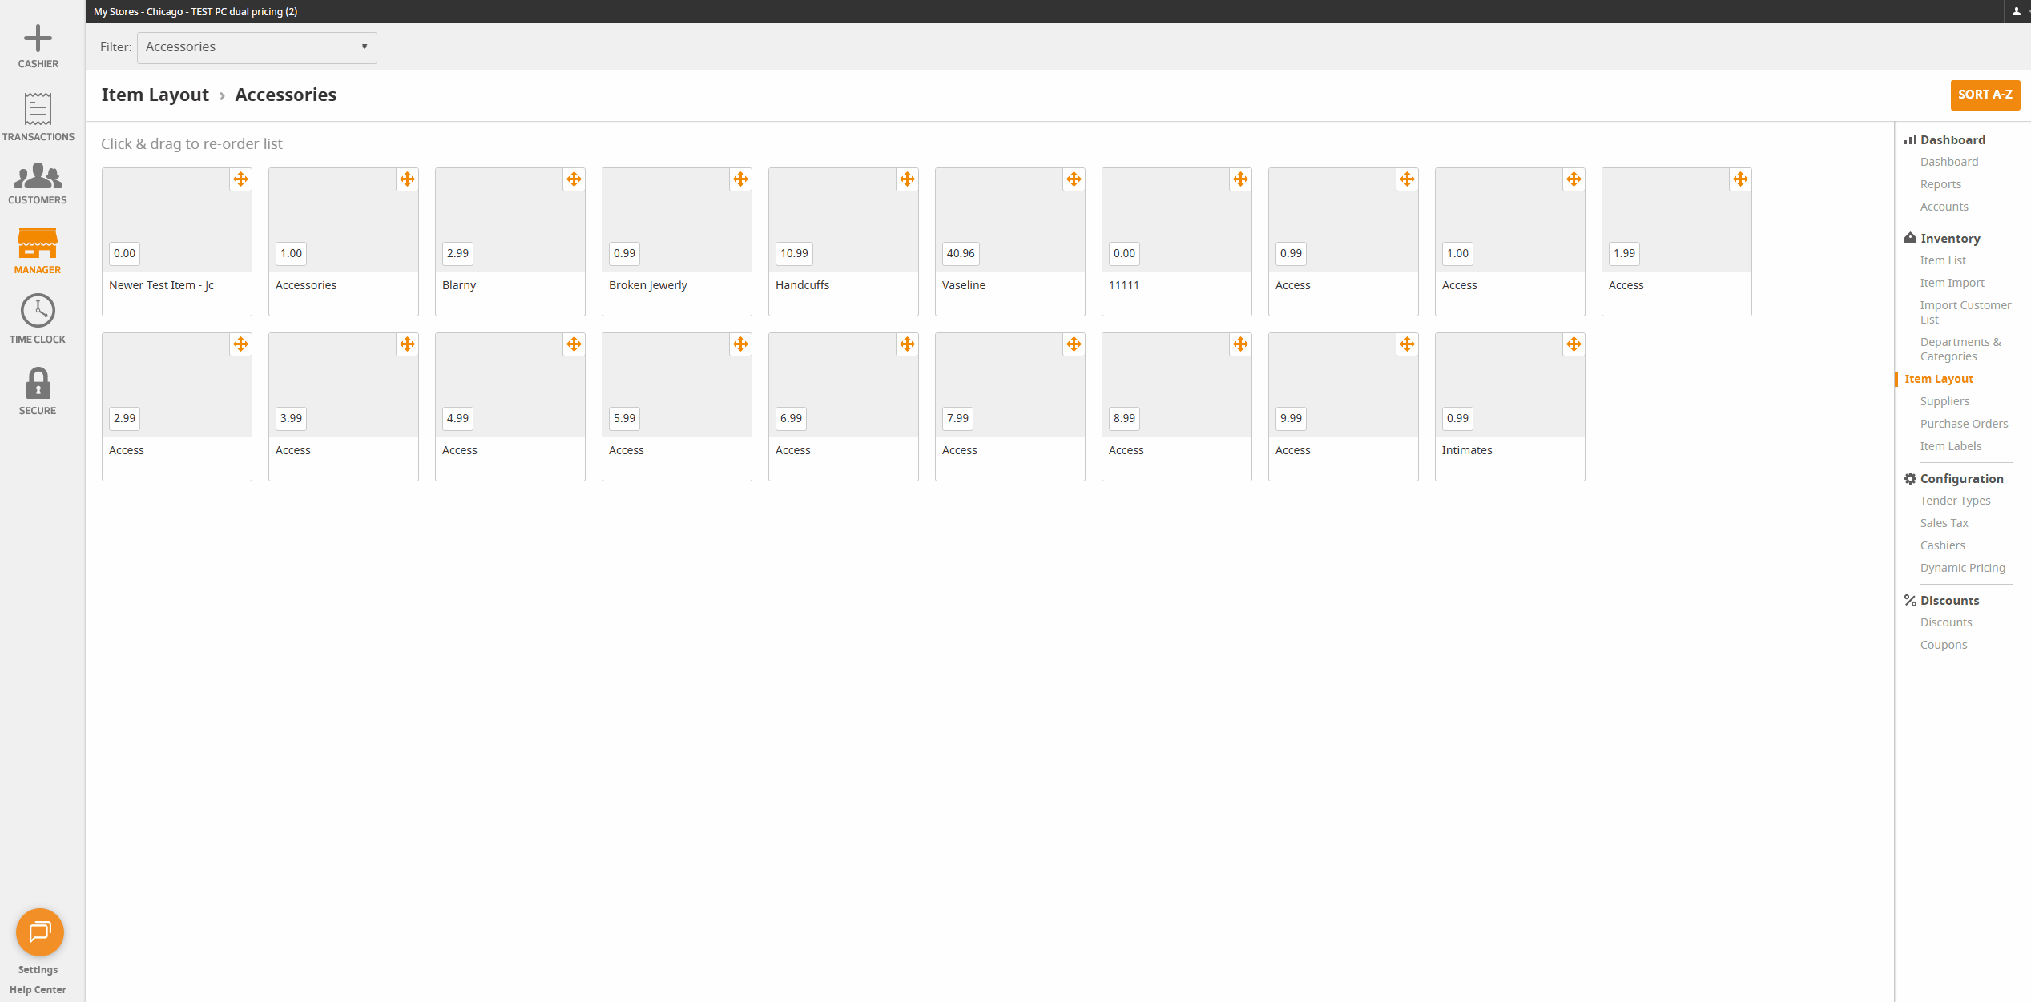This screenshot has width=2031, height=1002.
Task: Select the Broken Jewerly item tile
Action: (x=676, y=240)
